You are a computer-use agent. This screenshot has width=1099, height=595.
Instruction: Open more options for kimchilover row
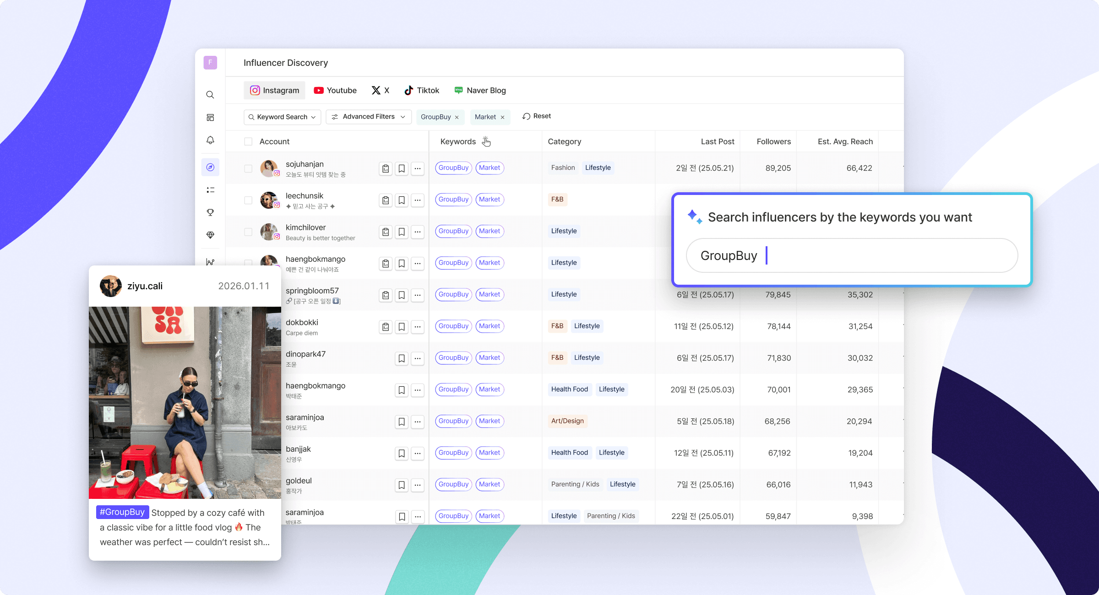point(418,232)
